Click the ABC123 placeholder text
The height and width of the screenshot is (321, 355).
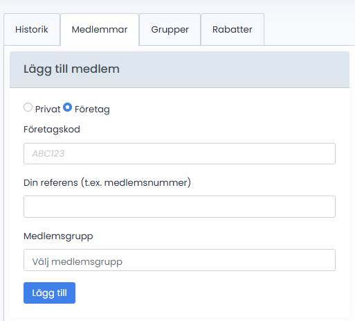[x=48, y=153]
